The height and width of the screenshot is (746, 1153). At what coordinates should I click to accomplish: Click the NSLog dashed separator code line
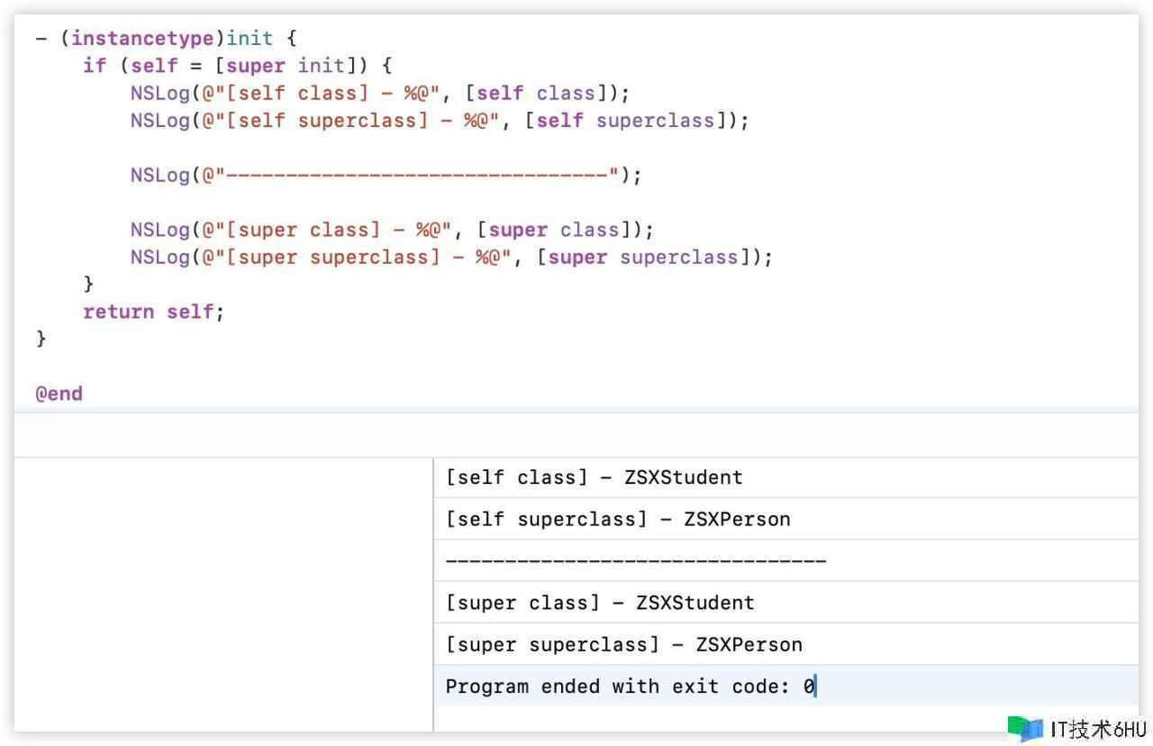[x=386, y=175]
